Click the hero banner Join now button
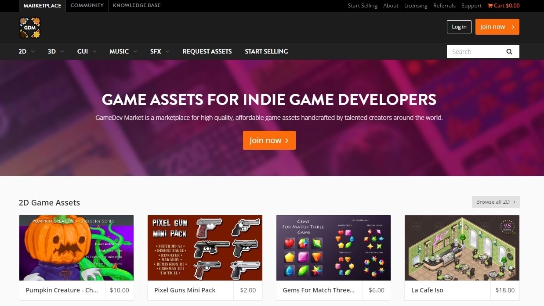544x306 pixels. click(269, 140)
